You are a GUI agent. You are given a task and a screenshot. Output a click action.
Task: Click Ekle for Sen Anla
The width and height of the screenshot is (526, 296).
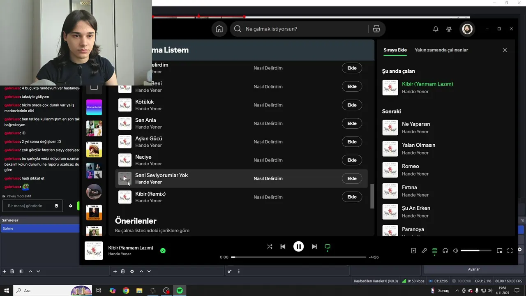(352, 123)
